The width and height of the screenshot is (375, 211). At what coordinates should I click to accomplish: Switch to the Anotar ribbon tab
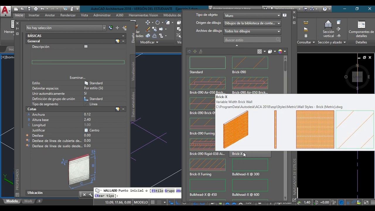pos(50,15)
